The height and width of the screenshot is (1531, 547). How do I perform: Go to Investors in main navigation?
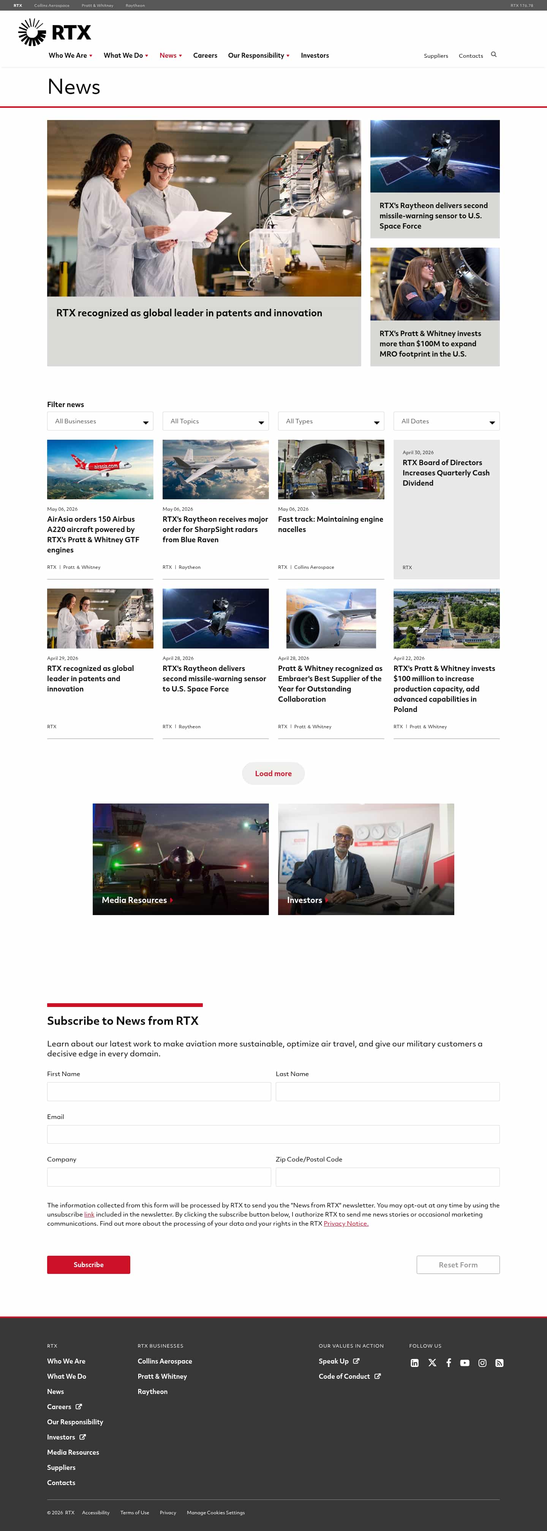(315, 55)
